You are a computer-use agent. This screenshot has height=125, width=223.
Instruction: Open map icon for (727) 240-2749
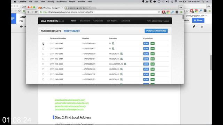[x=113, y=43]
